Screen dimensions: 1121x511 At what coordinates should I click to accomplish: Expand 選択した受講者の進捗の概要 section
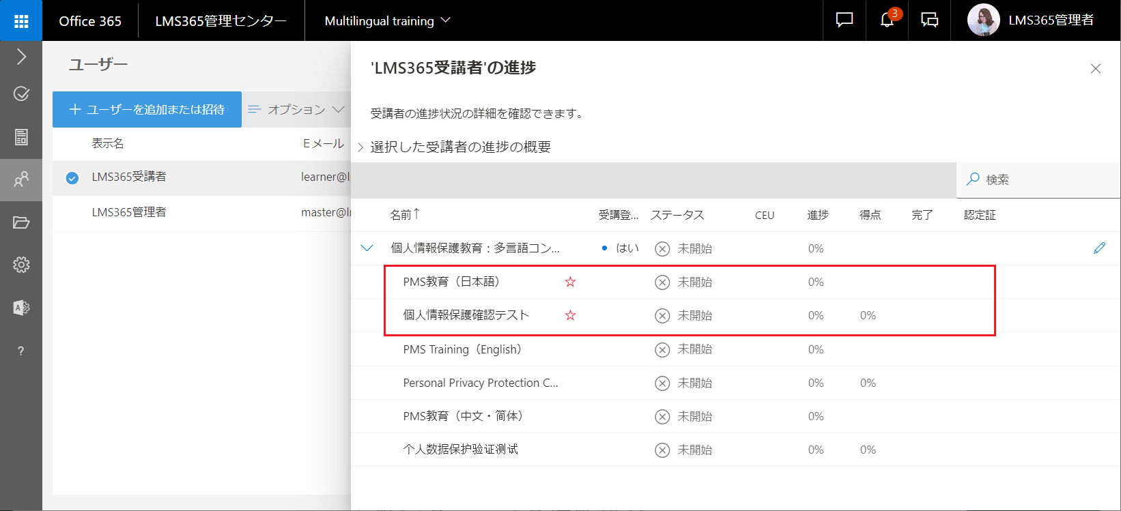click(360, 147)
